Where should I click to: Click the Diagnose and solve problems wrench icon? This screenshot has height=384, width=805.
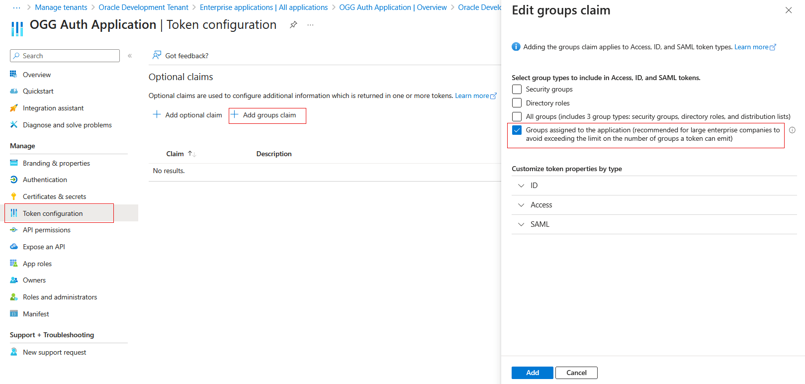pyautogui.click(x=14, y=125)
